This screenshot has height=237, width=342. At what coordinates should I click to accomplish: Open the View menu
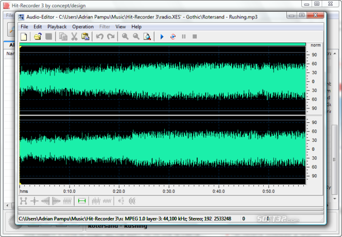pos(121,27)
